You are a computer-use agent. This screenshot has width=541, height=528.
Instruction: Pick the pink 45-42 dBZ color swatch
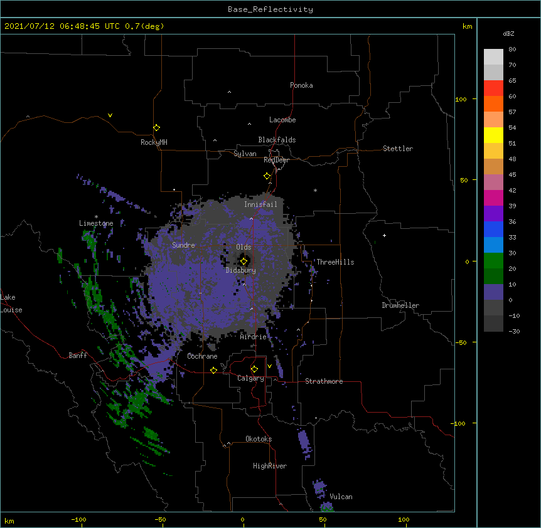pos(493,182)
